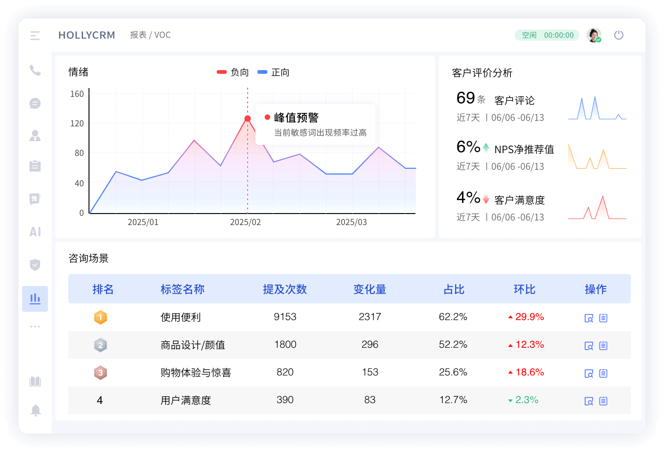
Task: Select the shield security icon in sidebar
Action: coord(35,265)
